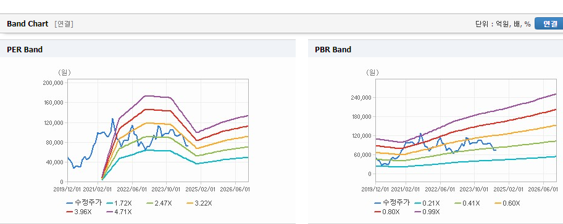Toggle the 1.72X legend entry
The width and height of the screenshot is (563, 224).
pyautogui.click(x=119, y=203)
